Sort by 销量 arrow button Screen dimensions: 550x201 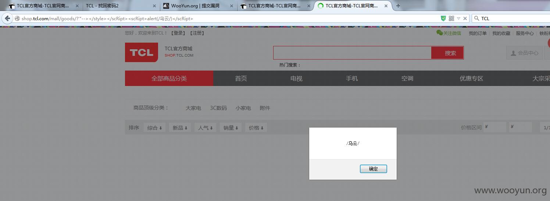click(231, 128)
